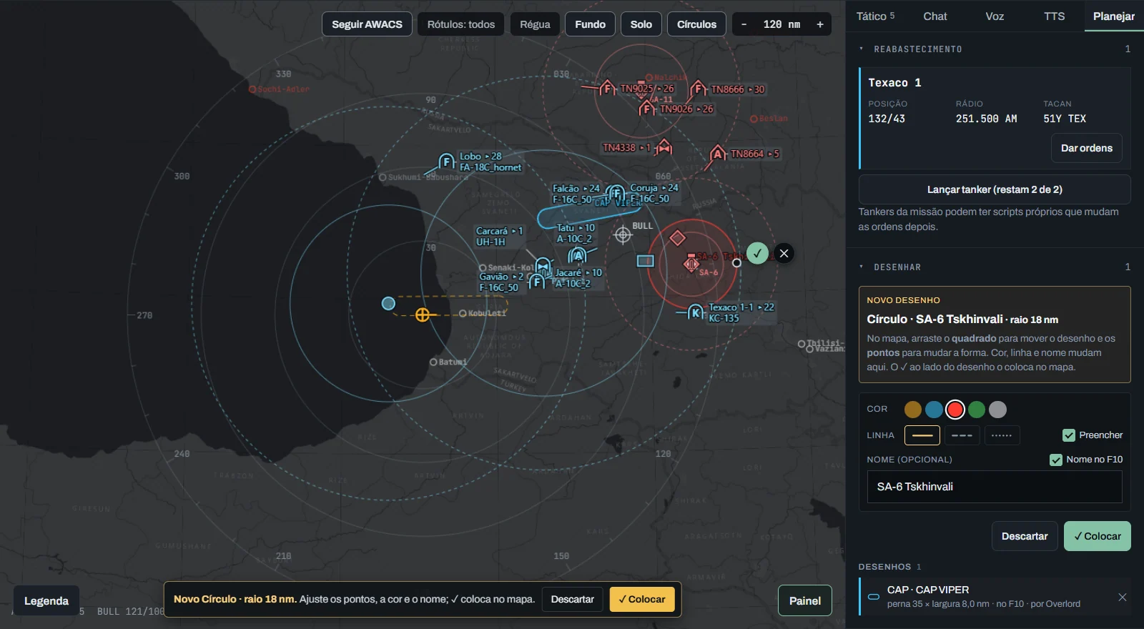Select the Gavião F-16C fighter icon
Image resolution: width=1144 pixels, height=629 pixels.
pyautogui.click(x=537, y=282)
